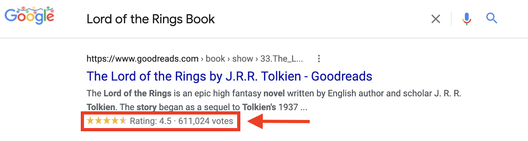Viewport: 528px width, 141px height.
Task: Start voice search with the microphone
Action: click(467, 19)
